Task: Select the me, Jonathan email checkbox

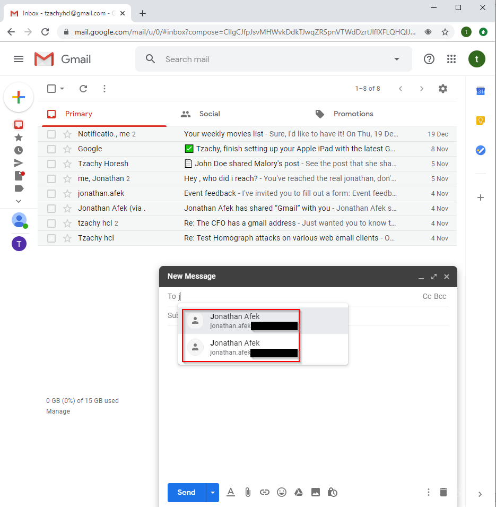Action: click(51, 178)
